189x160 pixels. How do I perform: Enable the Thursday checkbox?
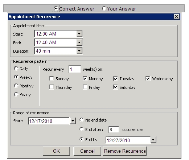pyautogui.click(x=52, y=87)
